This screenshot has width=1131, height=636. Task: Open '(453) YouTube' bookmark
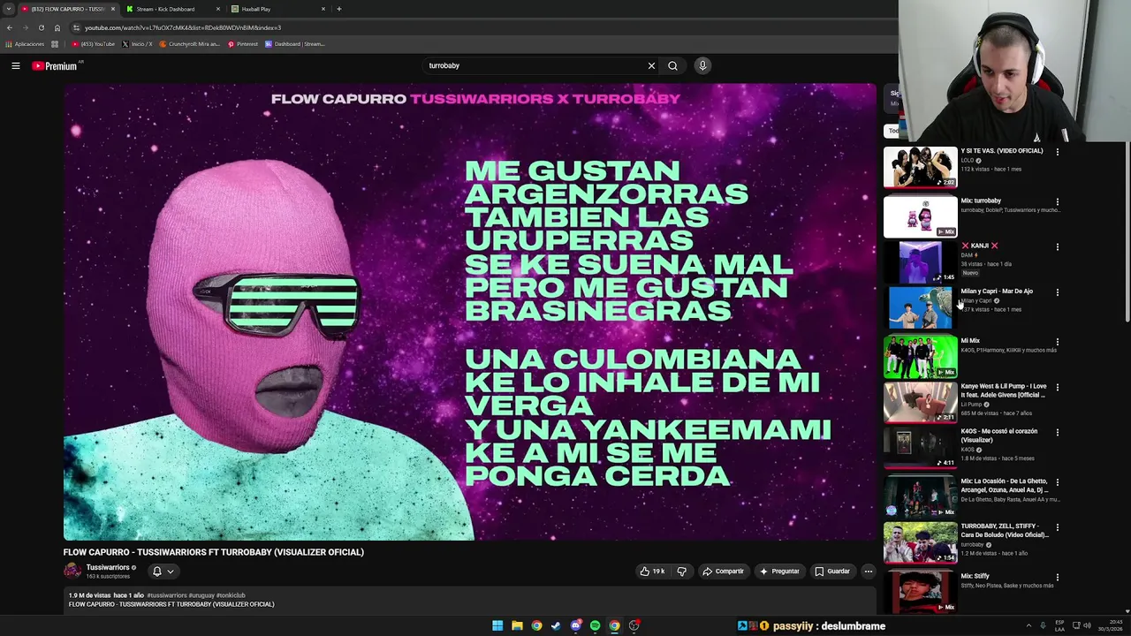[94, 44]
